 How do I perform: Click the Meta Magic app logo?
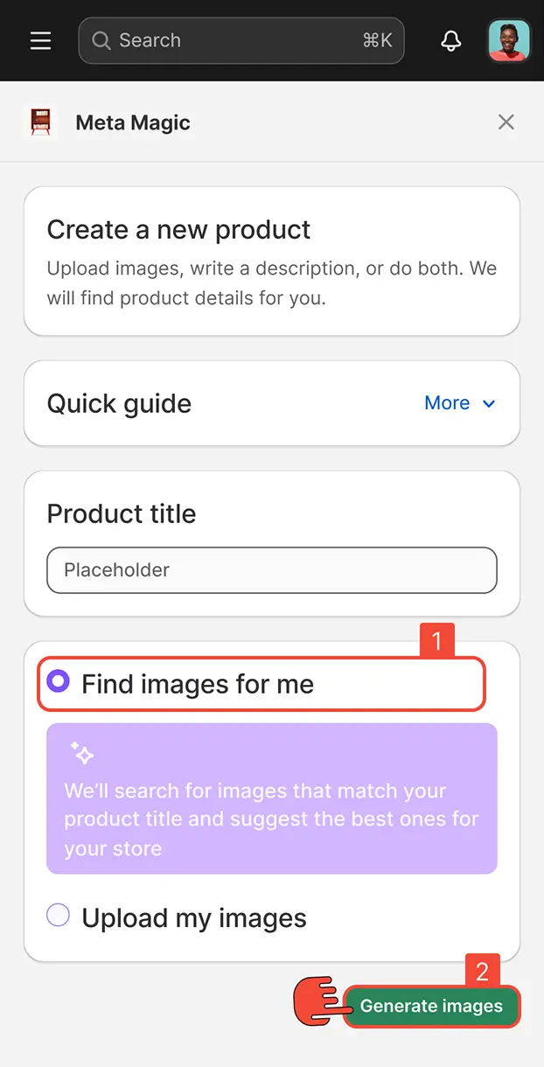click(40, 122)
